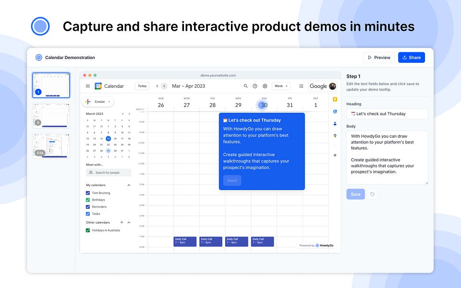Select highlighted date 15 in mini calendar
This screenshot has height=288, width=461.
coord(108,139)
